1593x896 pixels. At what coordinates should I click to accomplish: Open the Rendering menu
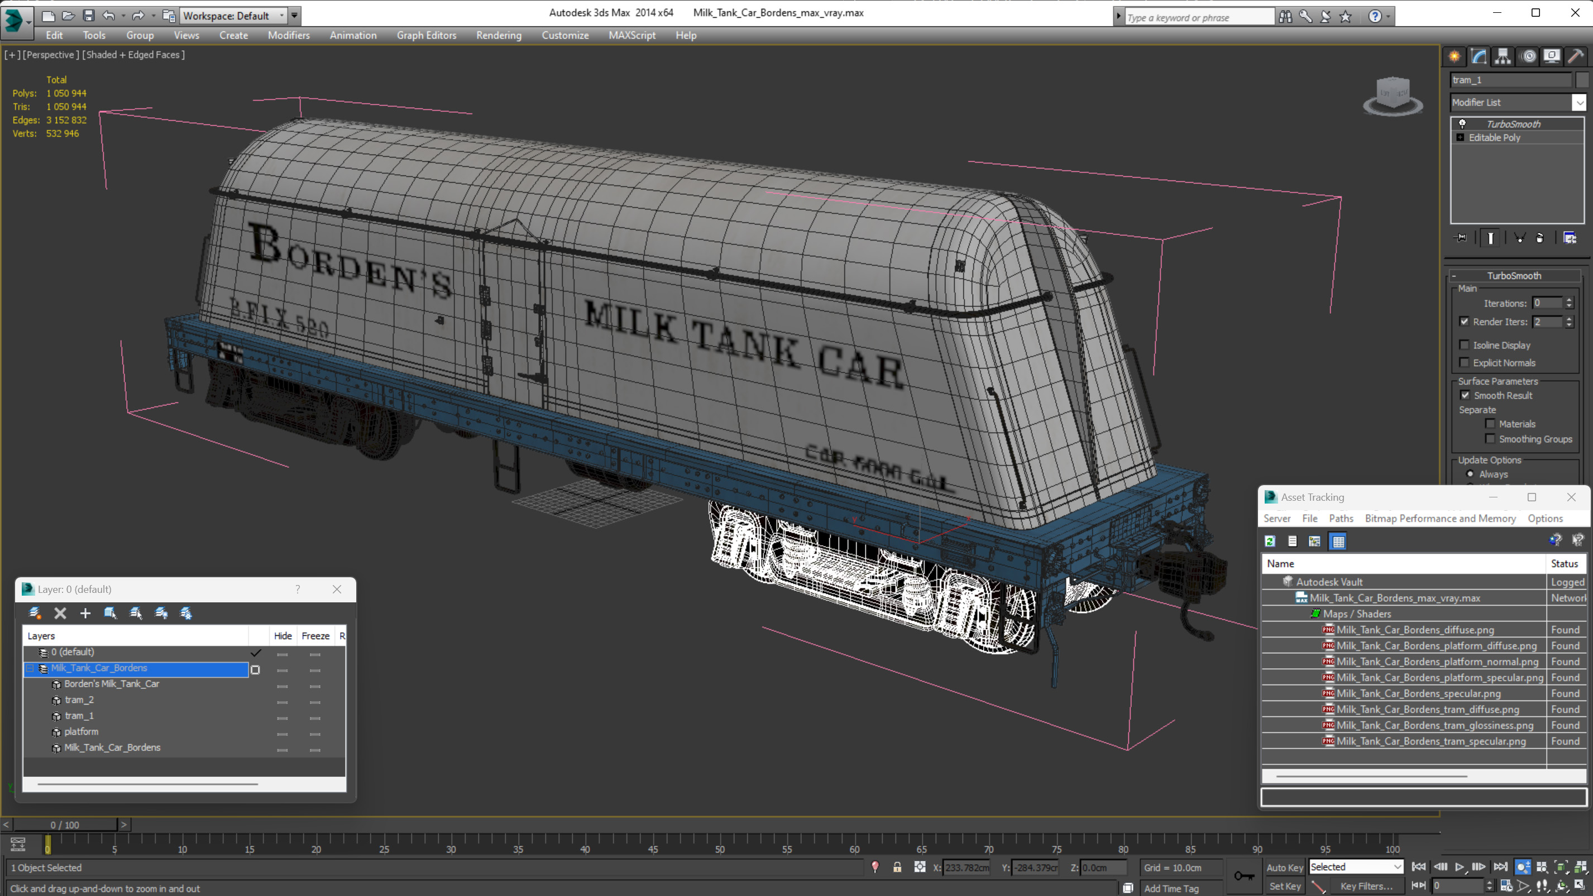click(x=499, y=35)
